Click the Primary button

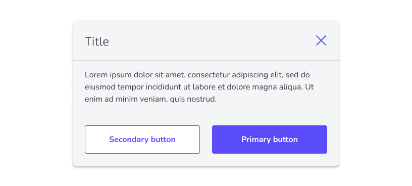[269, 139]
